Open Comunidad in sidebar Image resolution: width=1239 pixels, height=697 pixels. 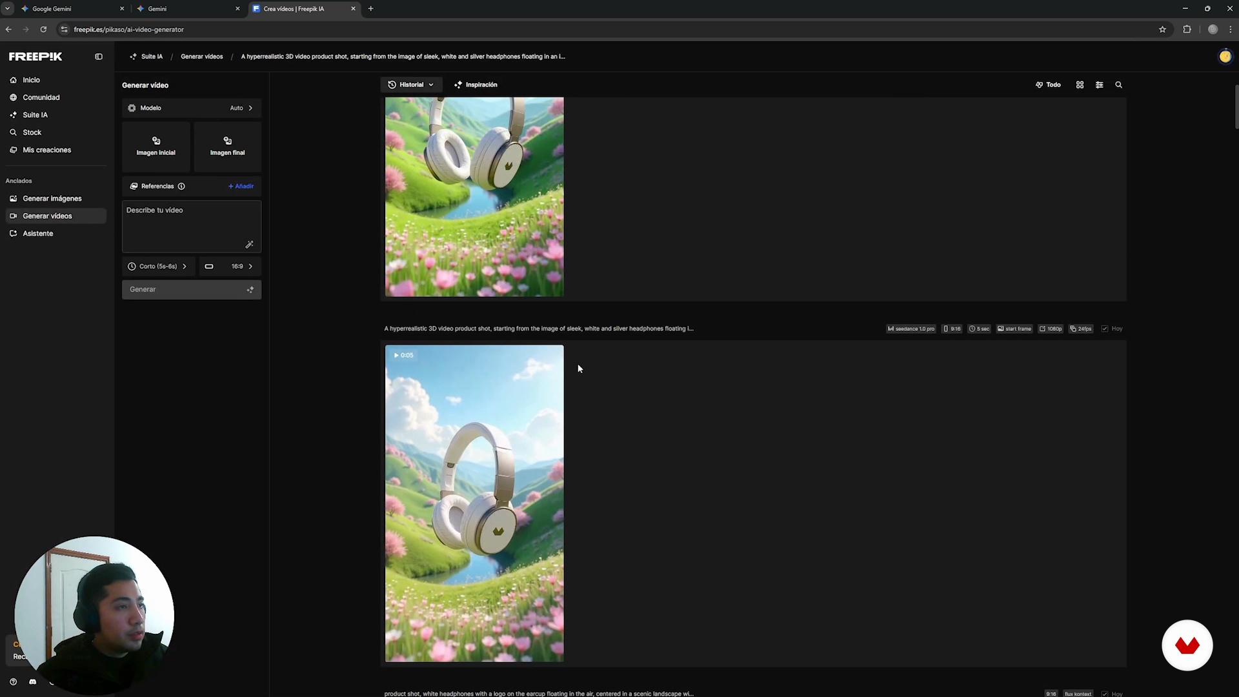[41, 97]
